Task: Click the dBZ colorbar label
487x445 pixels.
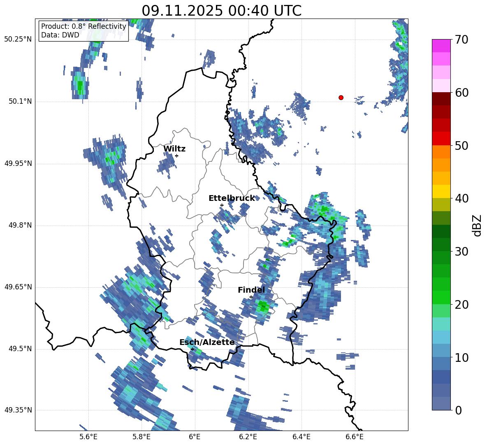Action: [x=476, y=225]
